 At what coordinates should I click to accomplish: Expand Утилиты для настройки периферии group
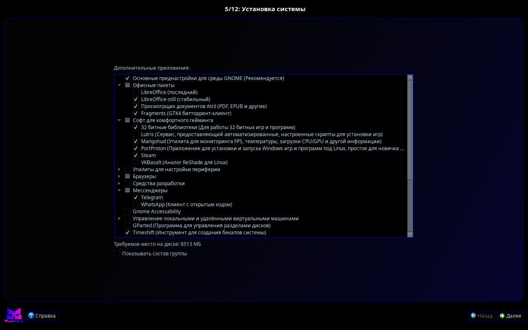pos(119,170)
